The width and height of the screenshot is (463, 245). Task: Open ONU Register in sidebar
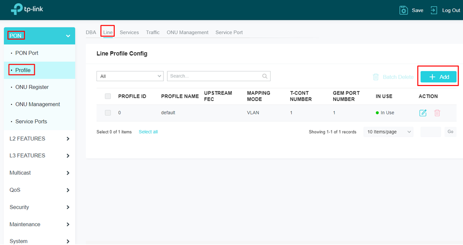pos(32,87)
